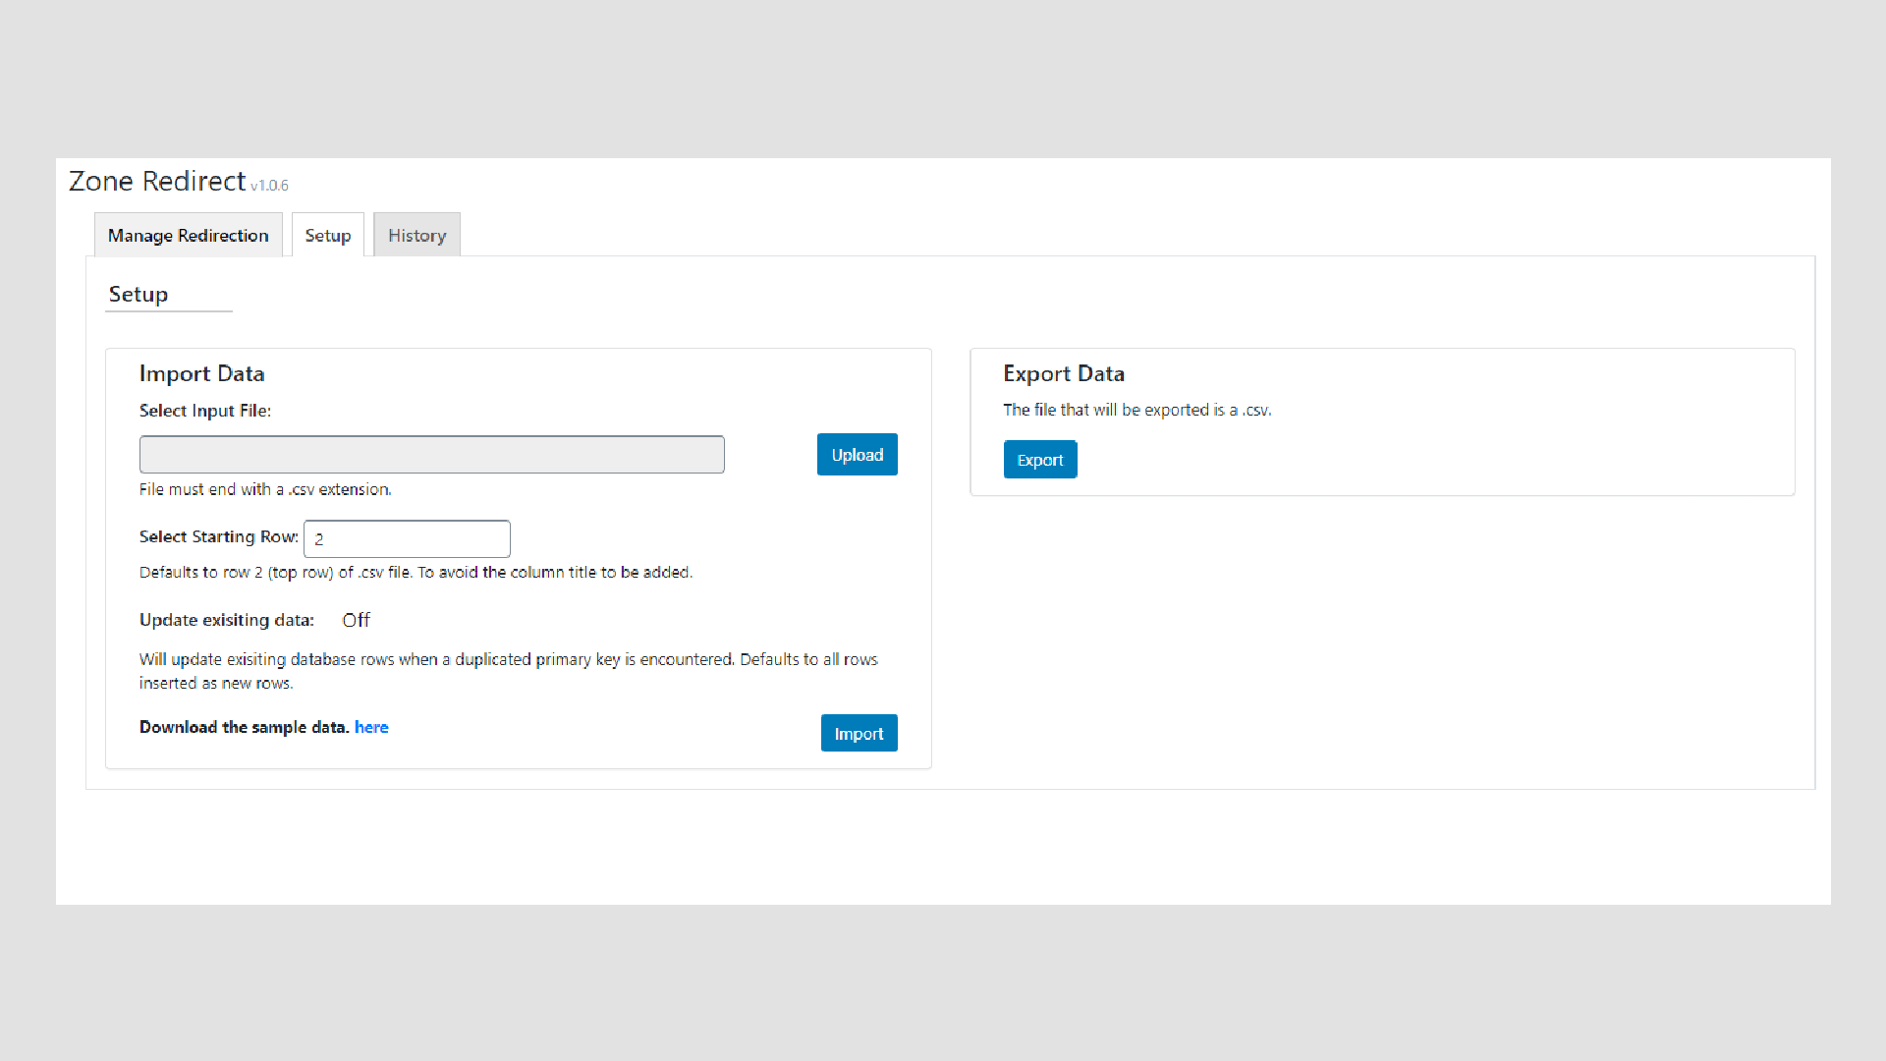This screenshot has height=1061, width=1886.
Task: Click the exported file is .csv text
Action: coord(1137,410)
